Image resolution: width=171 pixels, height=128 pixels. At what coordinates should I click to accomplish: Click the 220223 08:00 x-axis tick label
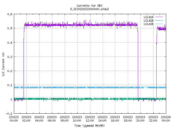(x=65, y=119)
